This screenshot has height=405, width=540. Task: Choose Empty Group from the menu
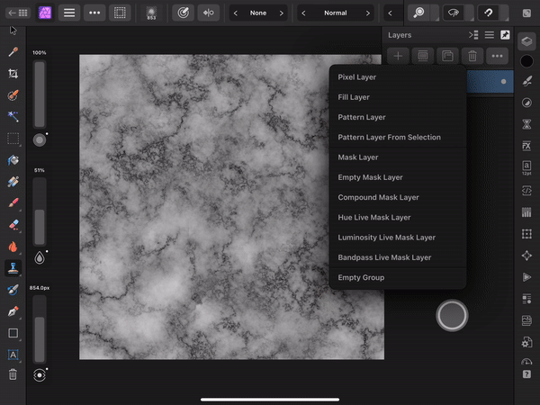click(x=398, y=277)
